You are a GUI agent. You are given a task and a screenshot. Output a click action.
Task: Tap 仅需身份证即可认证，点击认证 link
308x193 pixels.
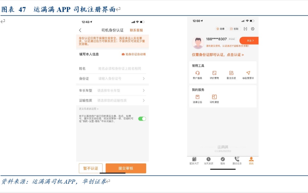[x=218, y=55]
